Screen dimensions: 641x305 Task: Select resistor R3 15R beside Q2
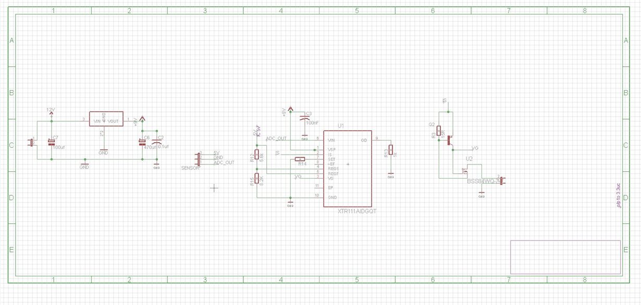[x=439, y=131]
